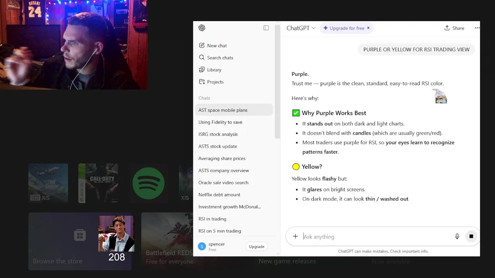Open chat RSI in trading
This screenshot has height=278, width=495.
point(234,219)
